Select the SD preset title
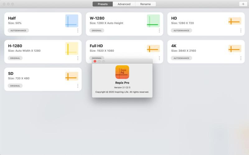Viewport: 249px width, 155px height. click(x=11, y=74)
